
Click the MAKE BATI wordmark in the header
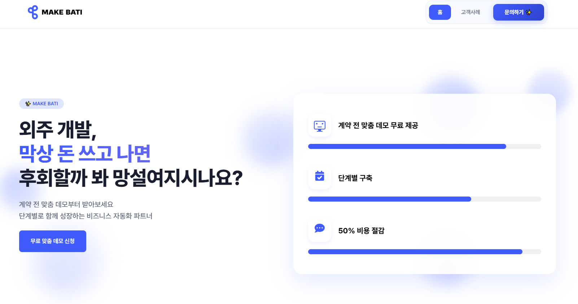pos(62,12)
